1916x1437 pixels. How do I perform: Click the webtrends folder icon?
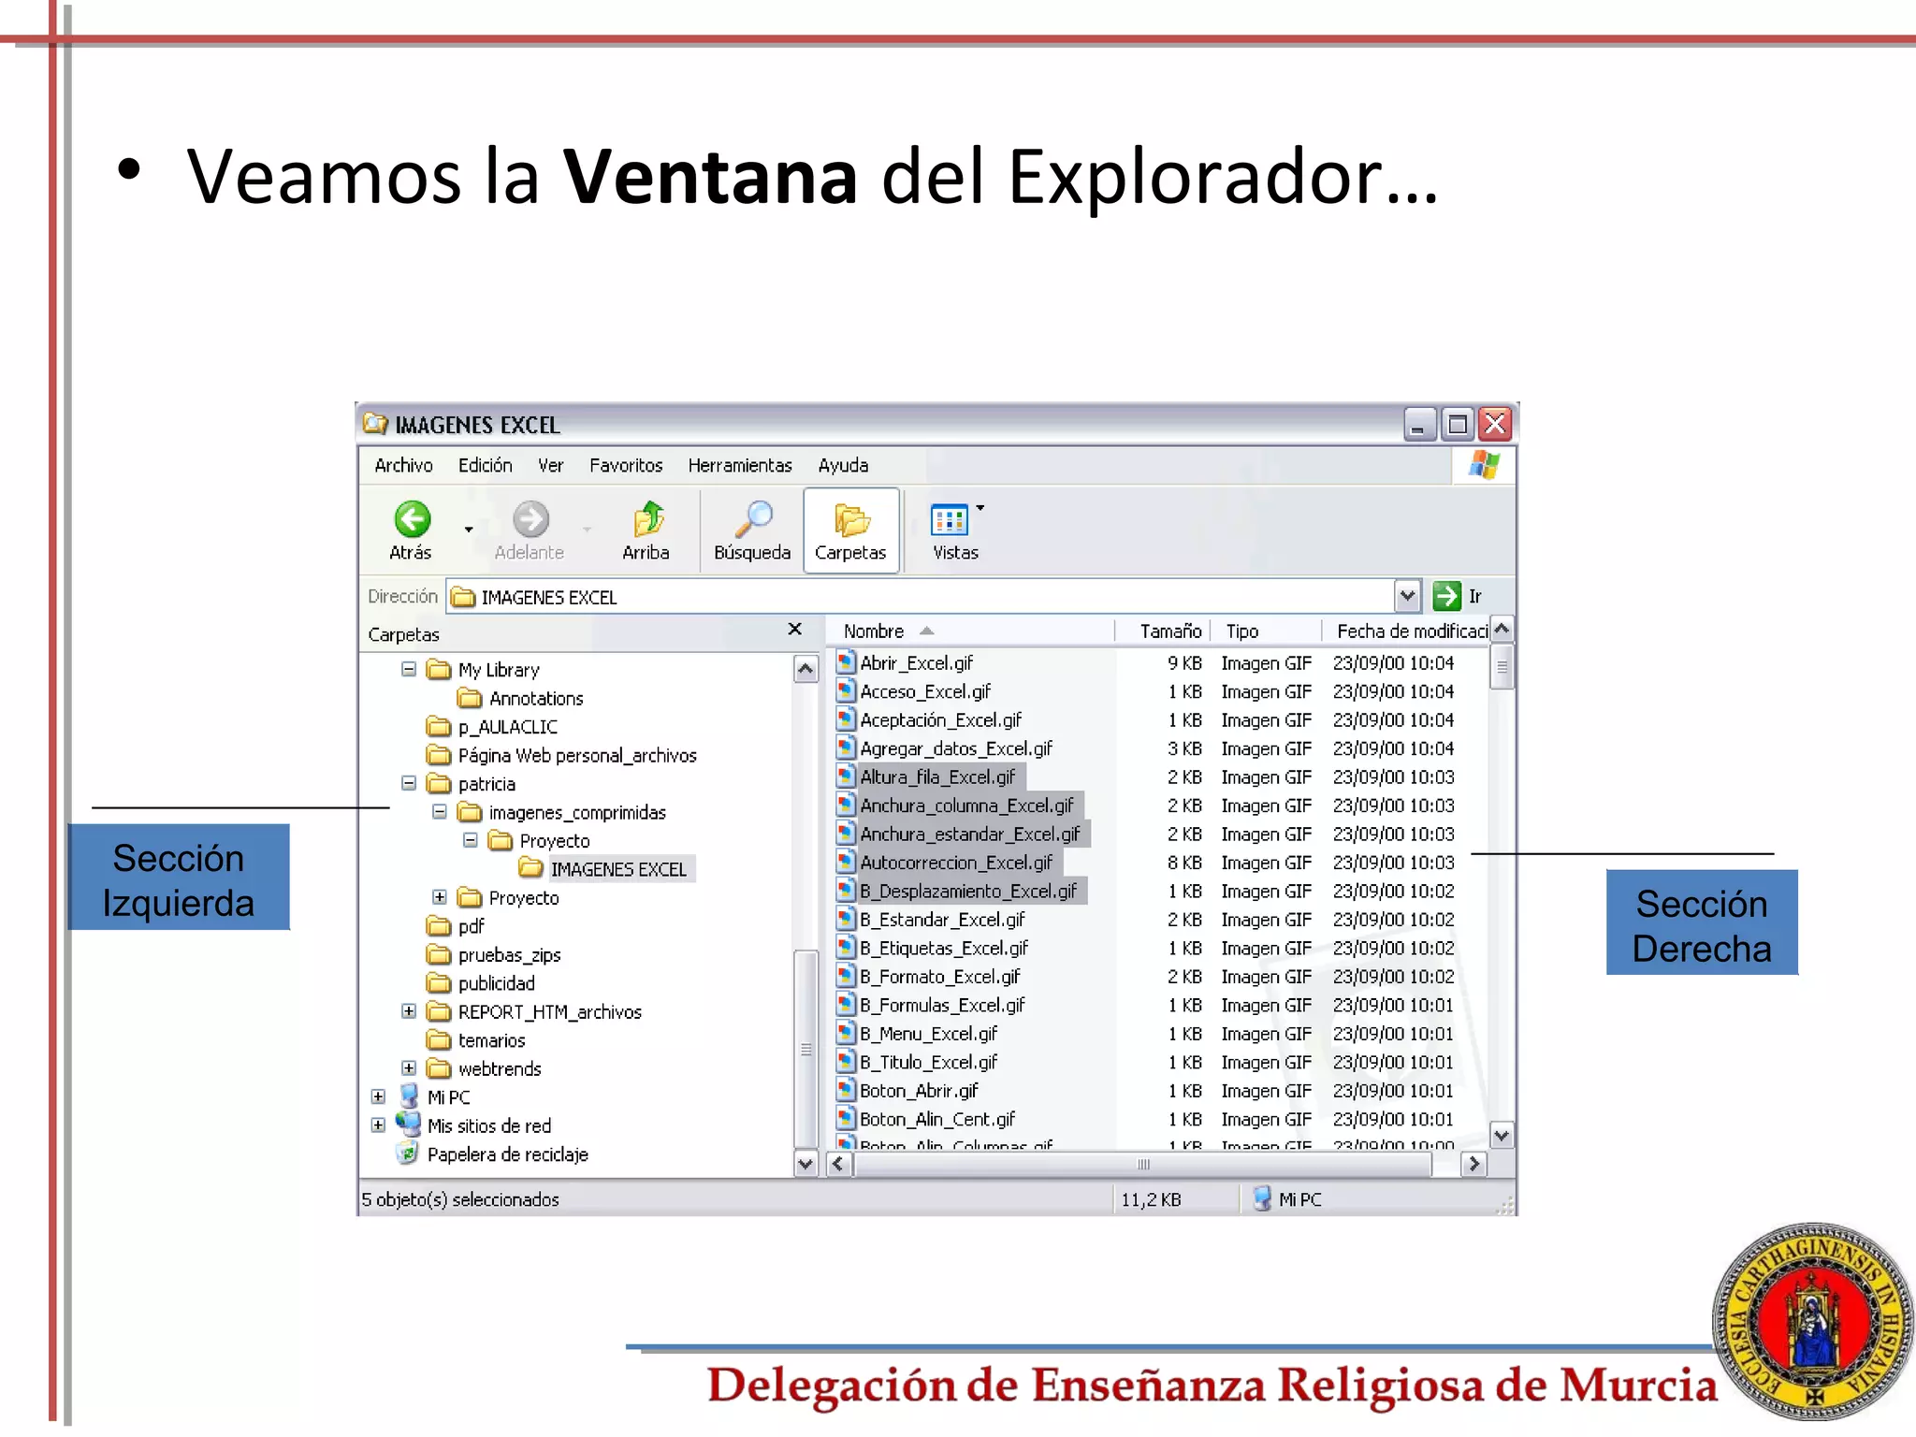coord(439,1068)
